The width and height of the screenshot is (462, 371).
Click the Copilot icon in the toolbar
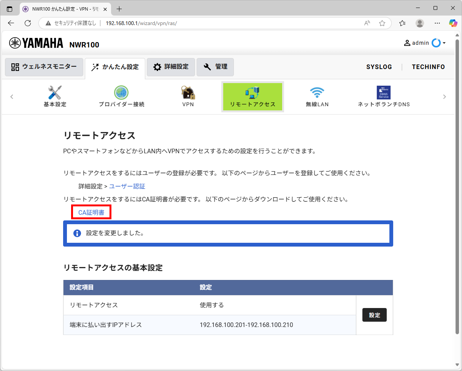pyautogui.click(x=453, y=23)
